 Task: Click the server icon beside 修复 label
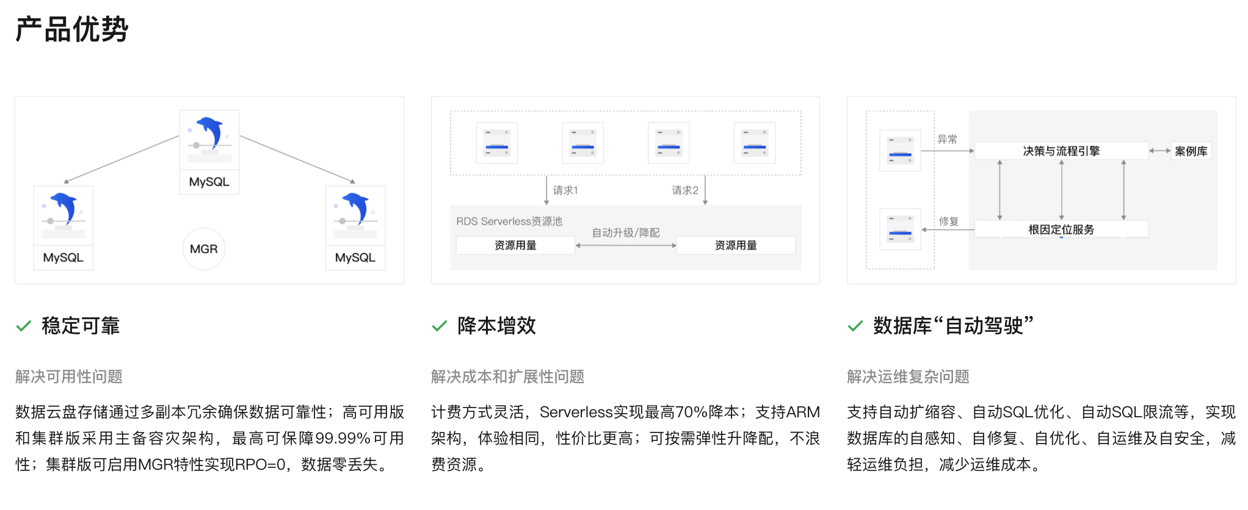tap(900, 229)
